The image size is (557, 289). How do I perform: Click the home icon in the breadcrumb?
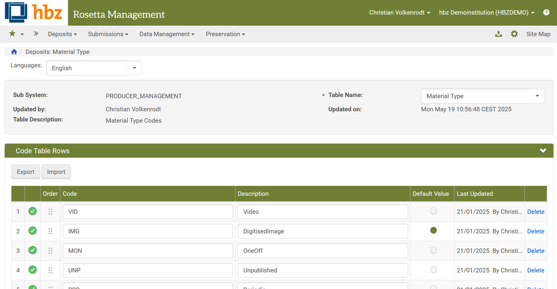pyautogui.click(x=14, y=52)
